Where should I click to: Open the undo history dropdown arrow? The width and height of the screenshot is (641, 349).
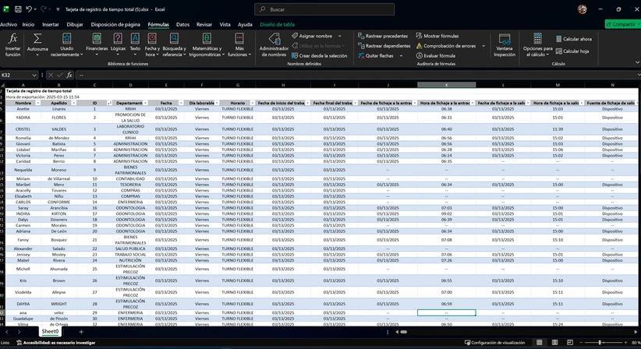[35, 9]
